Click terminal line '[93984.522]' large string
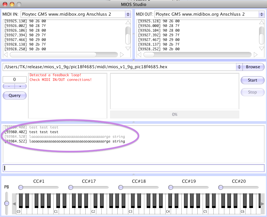The height and width of the screenshot is (217, 267). [65, 141]
